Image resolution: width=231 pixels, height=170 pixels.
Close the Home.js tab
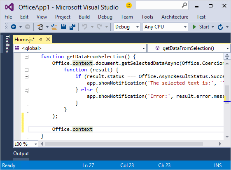click(x=48, y=39)
